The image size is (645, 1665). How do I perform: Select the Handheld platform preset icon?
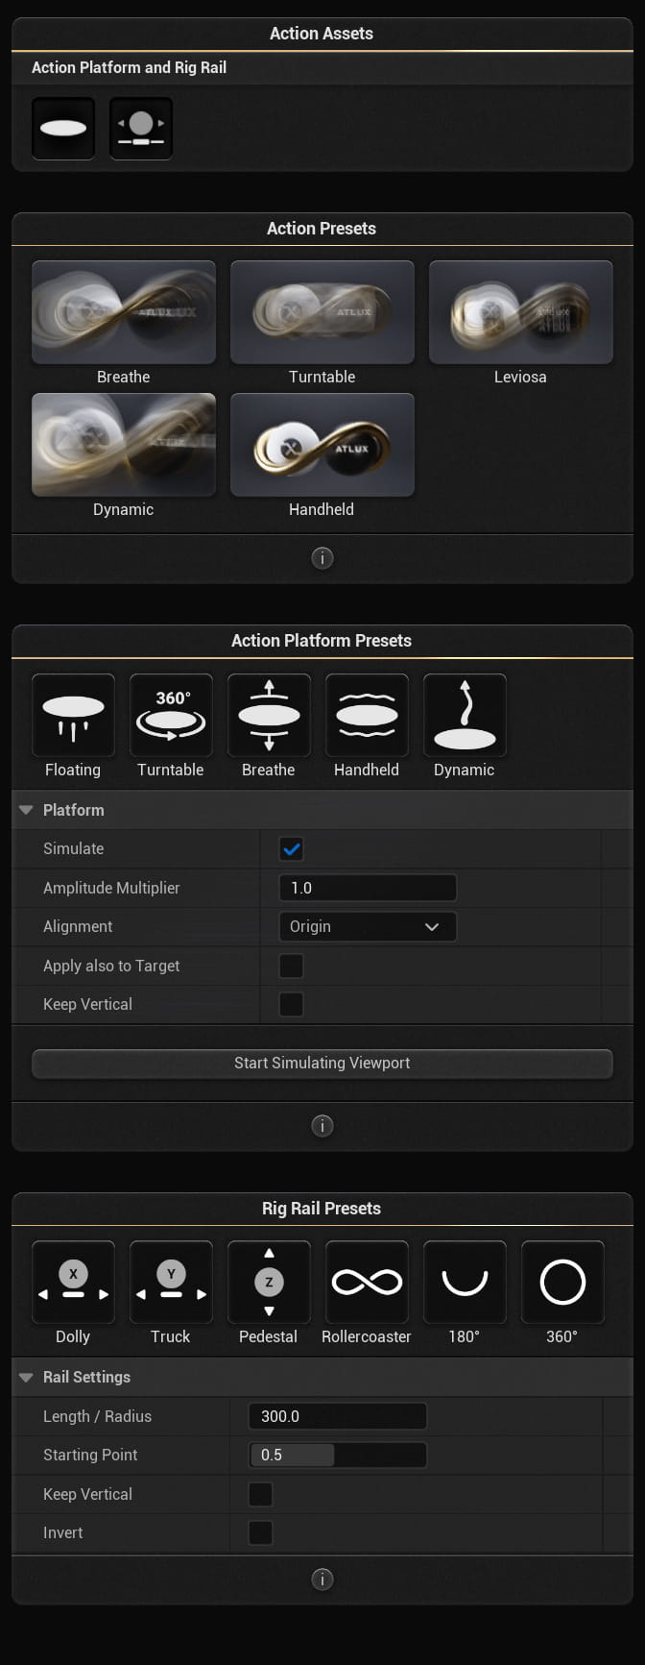point(367,716)
